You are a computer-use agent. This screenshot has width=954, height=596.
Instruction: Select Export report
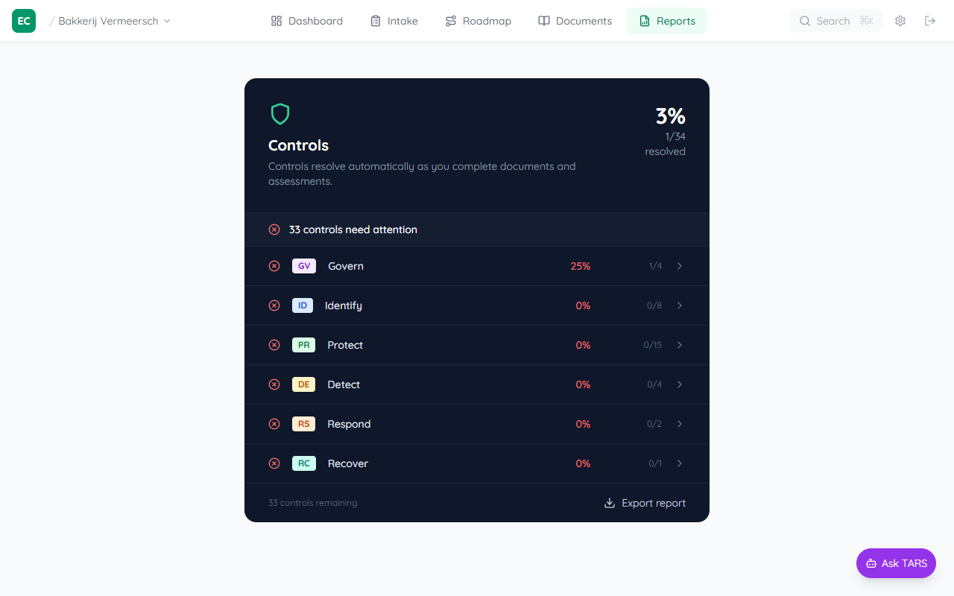coord(653,503)
